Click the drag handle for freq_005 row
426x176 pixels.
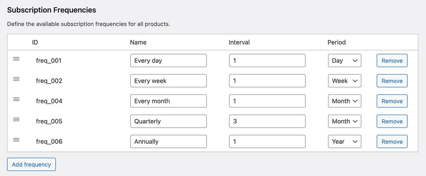click(x=16, y=120)
